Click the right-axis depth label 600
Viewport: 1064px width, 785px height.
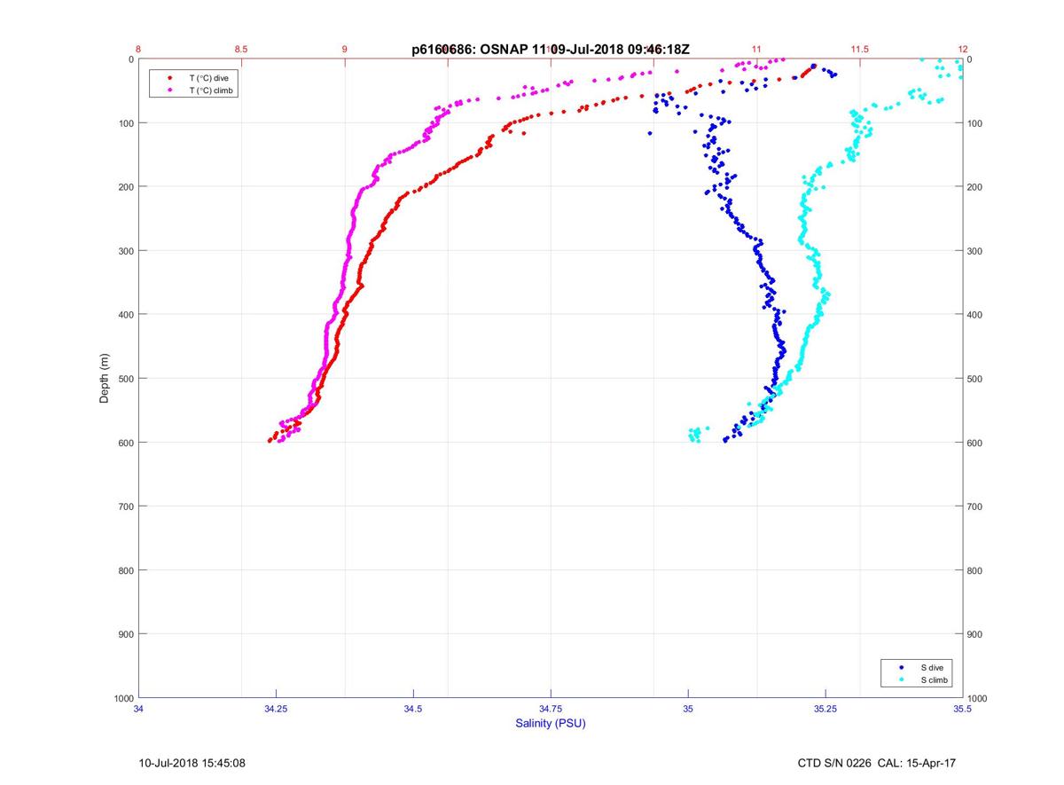(x=975, y=443)
